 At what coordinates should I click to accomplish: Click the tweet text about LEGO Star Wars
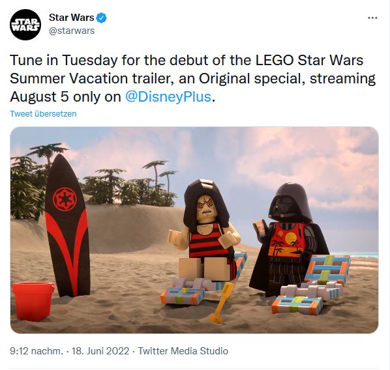193,78
